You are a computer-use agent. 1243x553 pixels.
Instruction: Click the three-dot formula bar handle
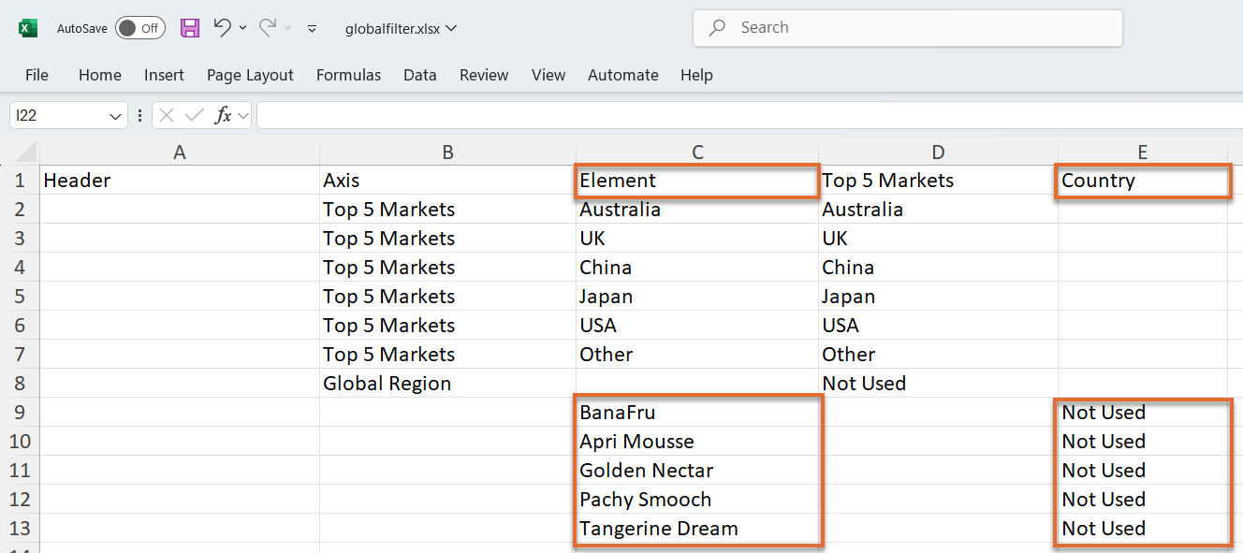140,116
